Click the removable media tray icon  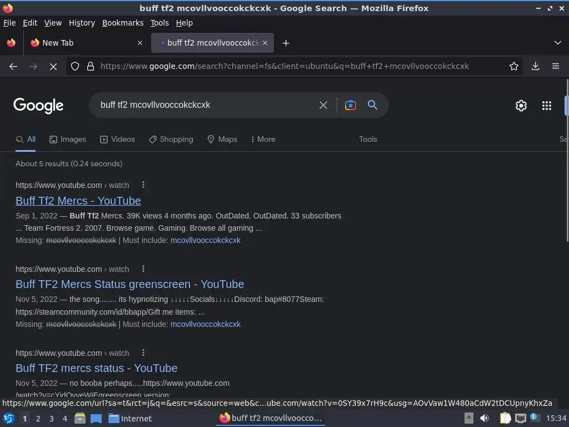pyautogui.click(x=468, y=418)
